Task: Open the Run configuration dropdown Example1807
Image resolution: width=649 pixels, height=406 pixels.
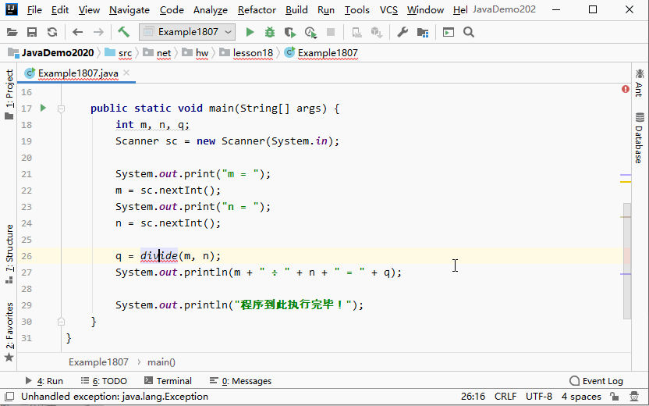Action: [x=187, y=32]
